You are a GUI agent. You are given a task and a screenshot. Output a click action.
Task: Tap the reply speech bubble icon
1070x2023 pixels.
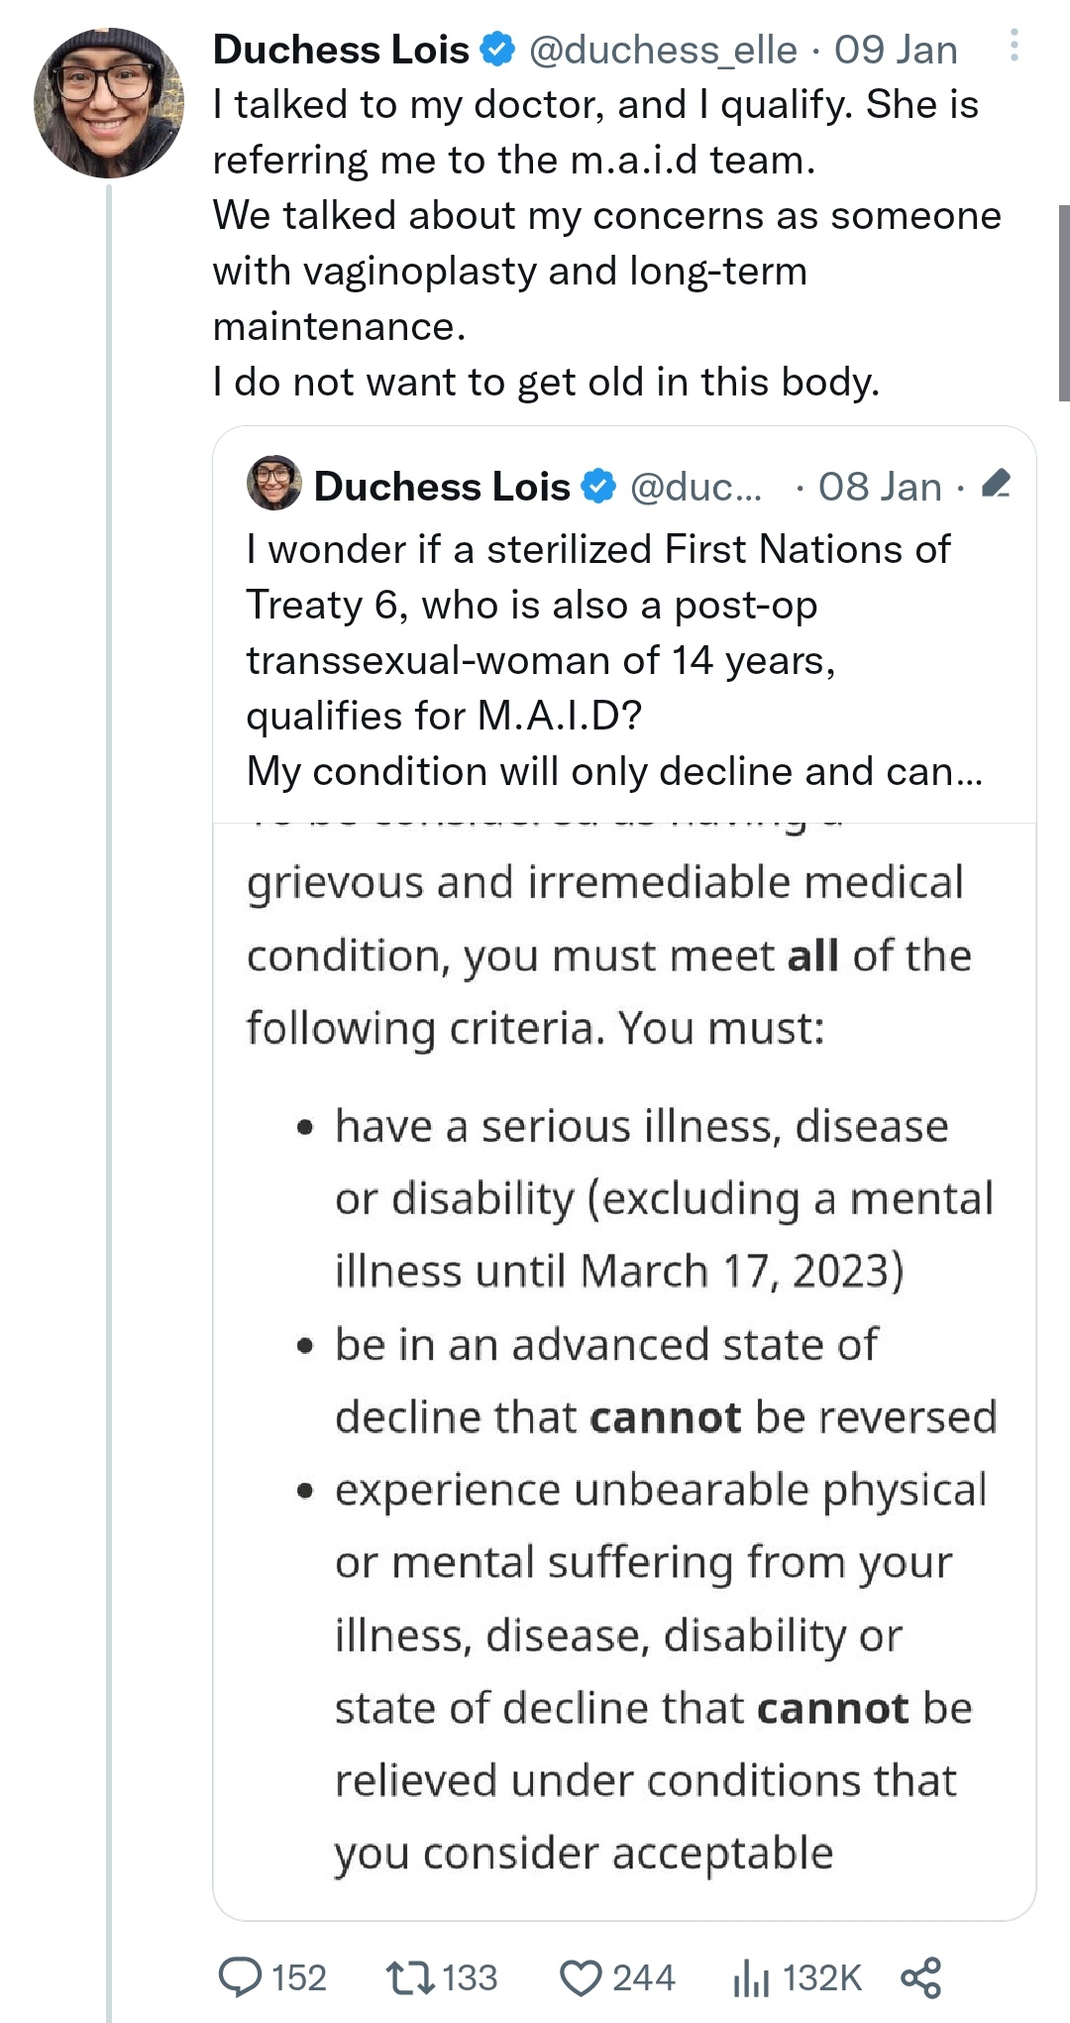(240, 1977)
